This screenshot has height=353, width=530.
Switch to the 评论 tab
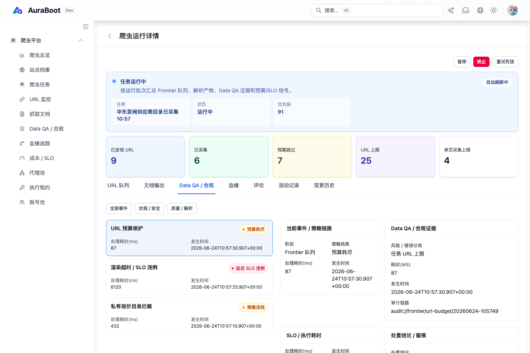point(259,185)
